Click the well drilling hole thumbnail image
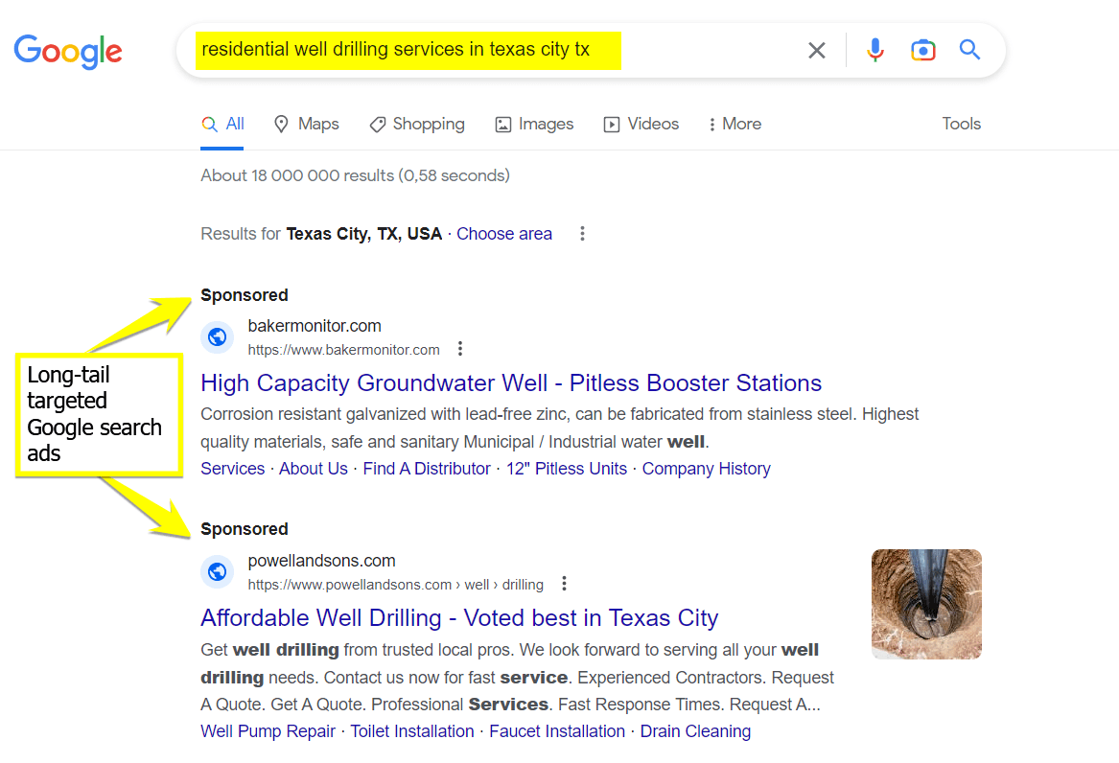Viewport: 1119px width, 763px height. coord(926,604)
